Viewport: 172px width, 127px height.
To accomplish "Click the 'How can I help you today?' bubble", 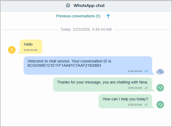I will pyautogui.click(x=125, y=99).
